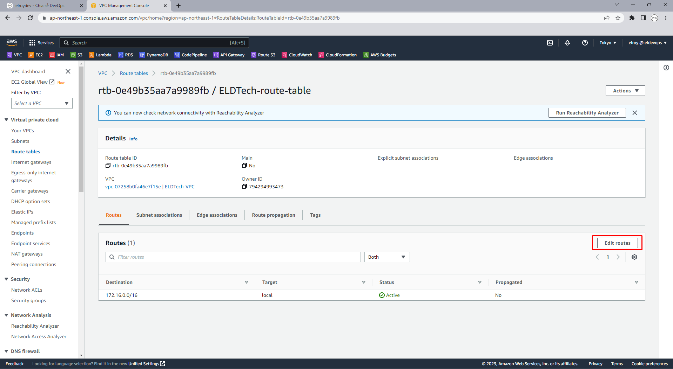Viewport: 673px width, 369px height.
Task: Open the CodePipeline favorite shortcut
Action: point(191,55)
